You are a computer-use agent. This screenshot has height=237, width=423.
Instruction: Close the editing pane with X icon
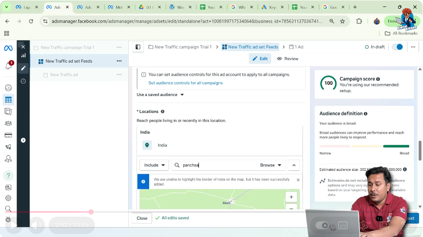[23, 47]
